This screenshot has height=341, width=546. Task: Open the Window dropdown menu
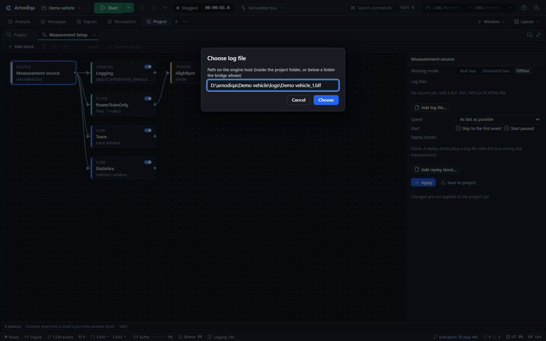(491, 22)
